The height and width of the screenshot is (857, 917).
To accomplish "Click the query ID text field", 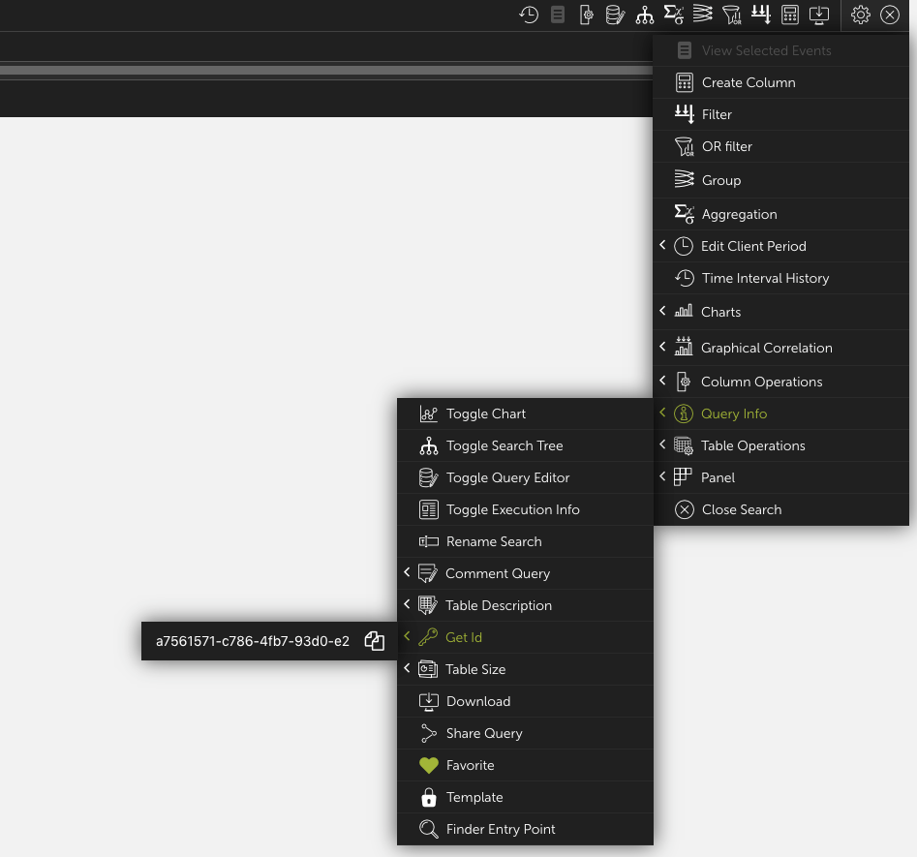I will click(x=252, y=641).
